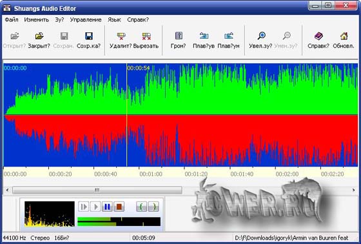Zoom in with Увел.зу? magnifier
Image resolution: width=361 pixels, height=244 pixels.
[262, 36]
